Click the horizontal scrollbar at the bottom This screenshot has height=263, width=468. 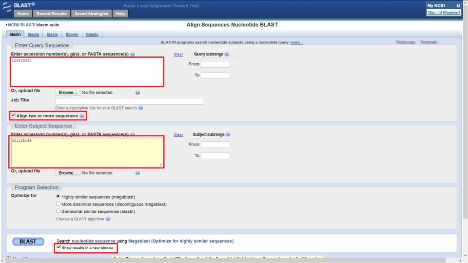225,261
